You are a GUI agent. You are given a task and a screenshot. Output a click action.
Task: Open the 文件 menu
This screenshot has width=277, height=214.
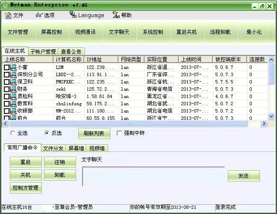(14, 15)
